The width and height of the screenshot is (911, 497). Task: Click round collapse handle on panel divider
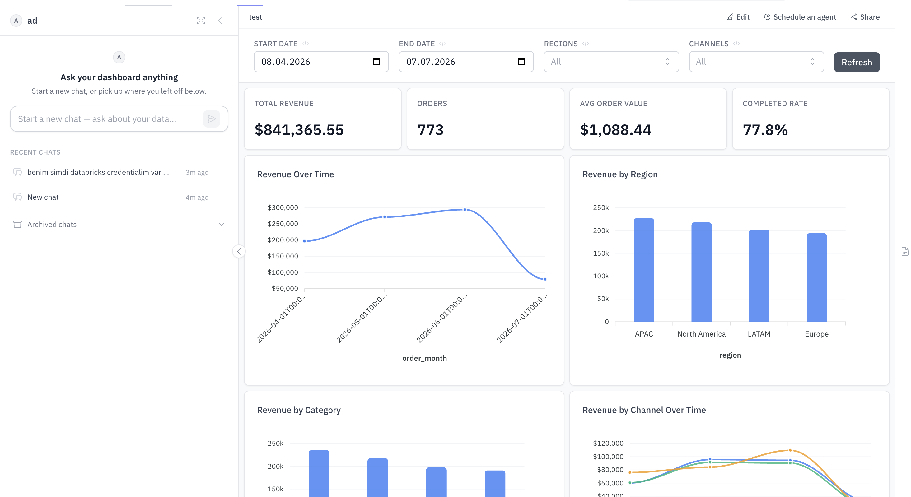tap(239, 251)
